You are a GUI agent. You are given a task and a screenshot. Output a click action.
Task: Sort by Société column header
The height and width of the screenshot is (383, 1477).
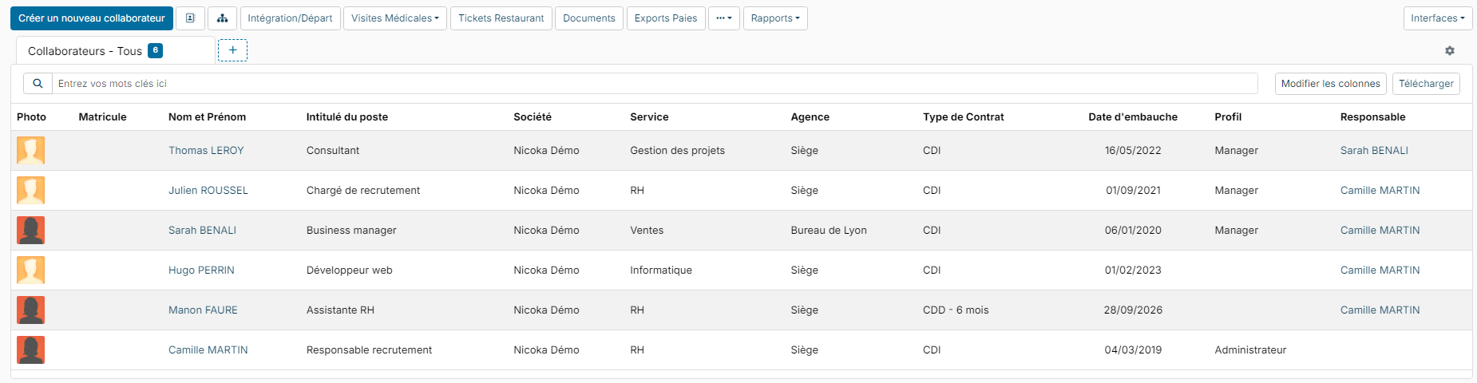[x=533, y=116]
